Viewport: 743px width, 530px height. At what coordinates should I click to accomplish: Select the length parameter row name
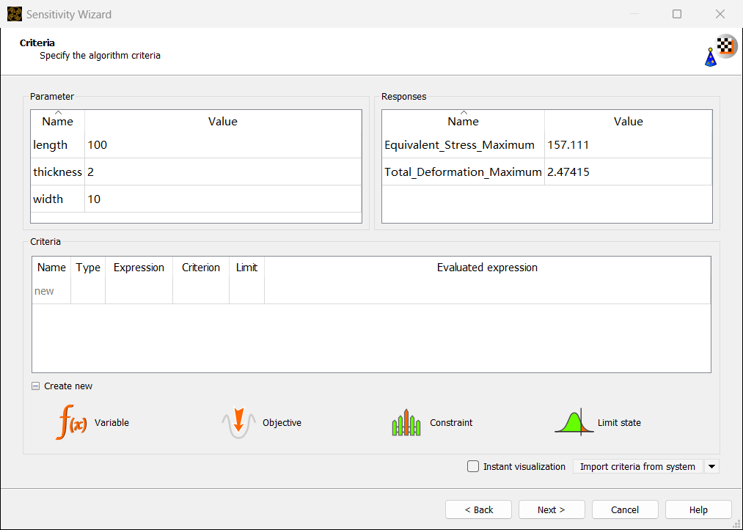coord(58,145)
